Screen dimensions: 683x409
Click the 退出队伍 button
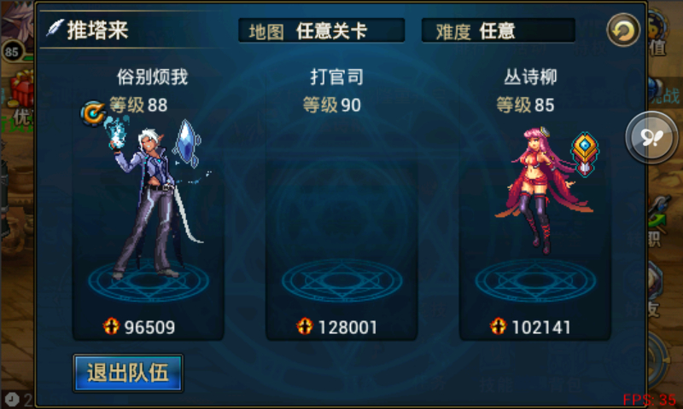coord(128,373)
